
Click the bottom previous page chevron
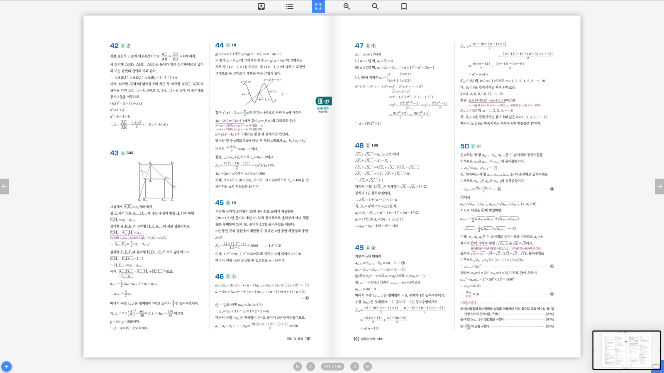310,366
